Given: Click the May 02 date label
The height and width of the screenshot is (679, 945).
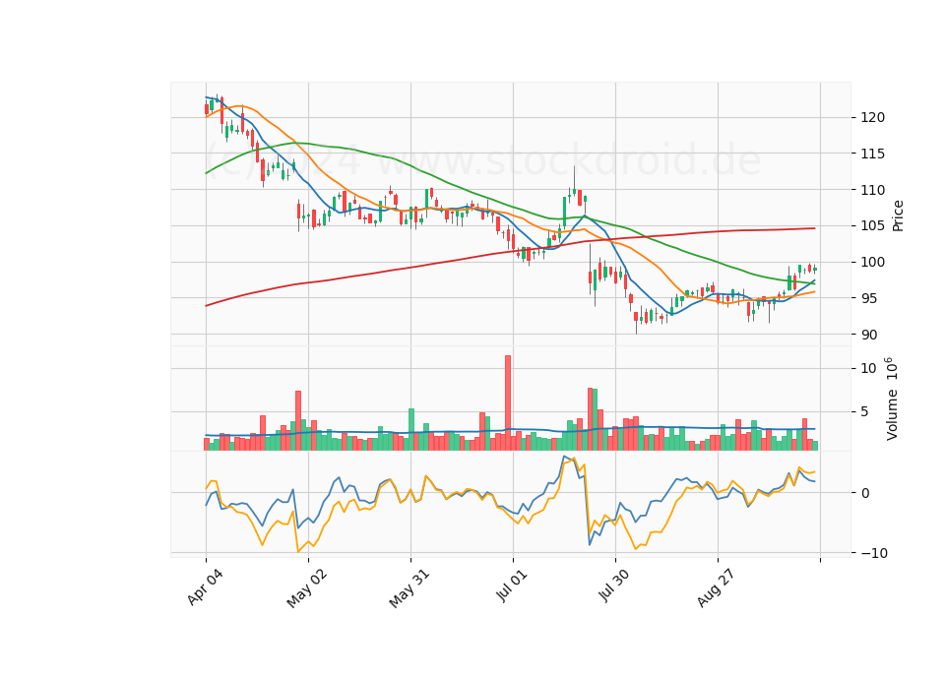Looking at the screenshot, I should [307, 588].
